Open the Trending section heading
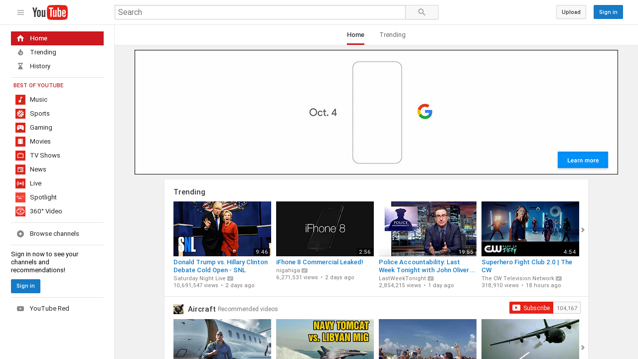 tap(189, 192)
